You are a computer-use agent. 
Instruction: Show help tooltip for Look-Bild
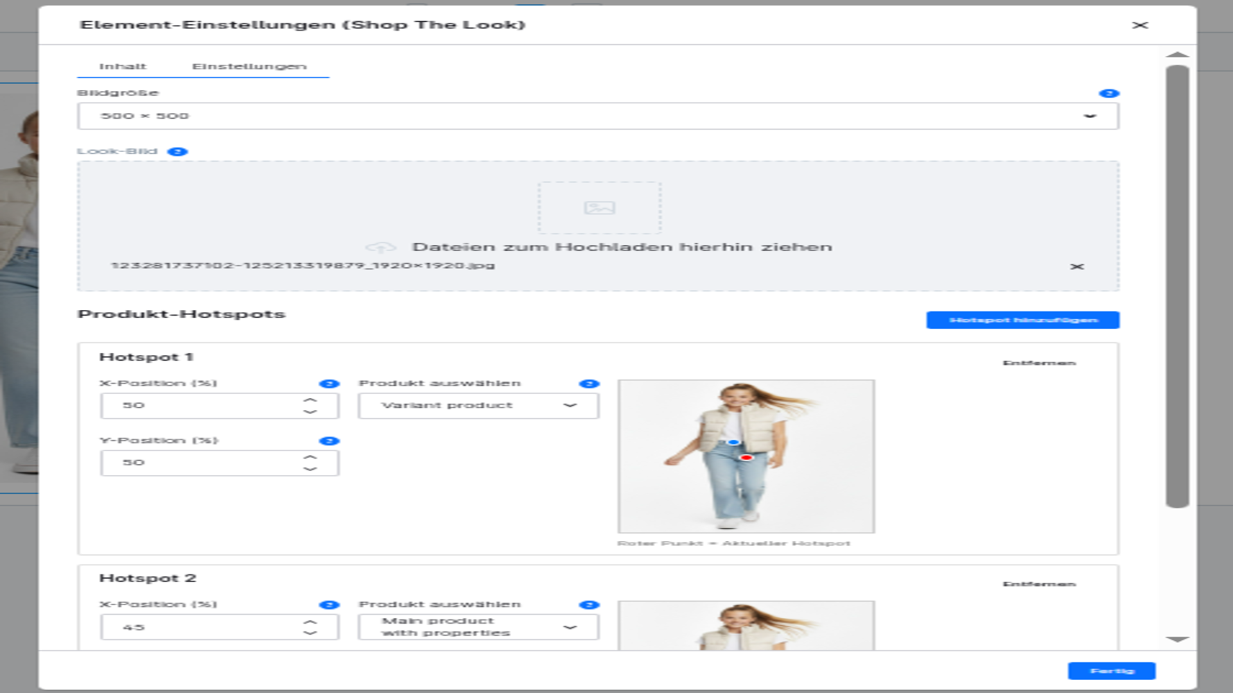pos(177,151)
